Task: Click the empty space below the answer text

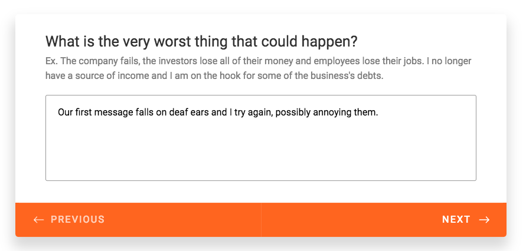Action: coord(261,151)
